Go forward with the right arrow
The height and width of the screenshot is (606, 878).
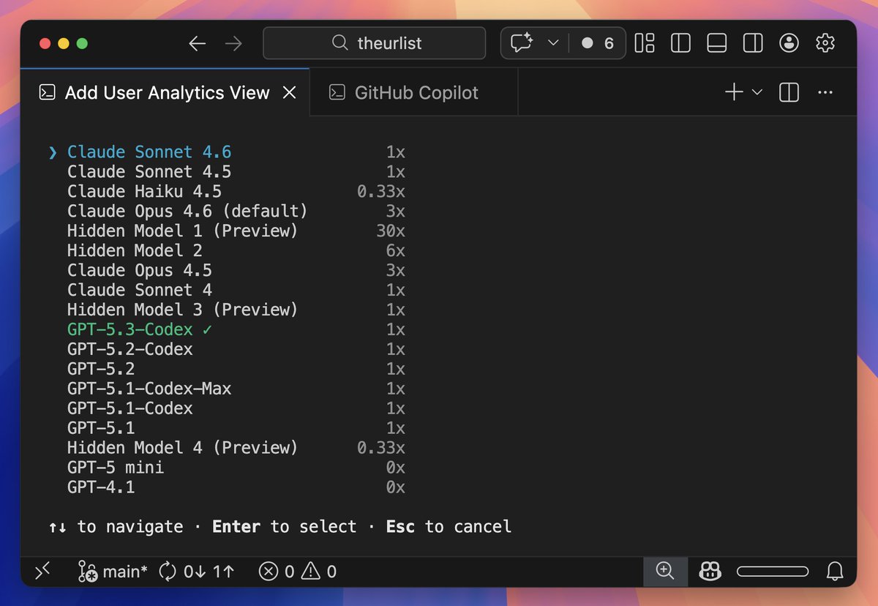233,44
